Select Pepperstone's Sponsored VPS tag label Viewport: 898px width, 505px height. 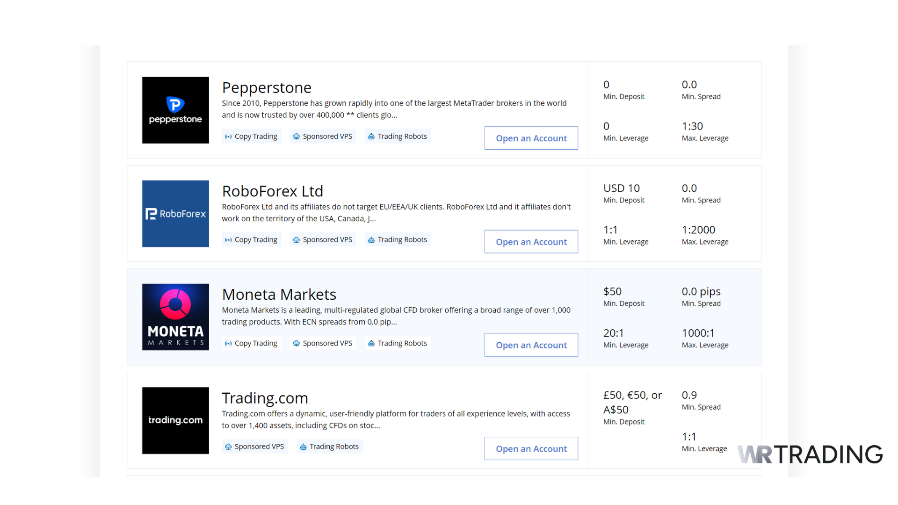coord(327,136)
